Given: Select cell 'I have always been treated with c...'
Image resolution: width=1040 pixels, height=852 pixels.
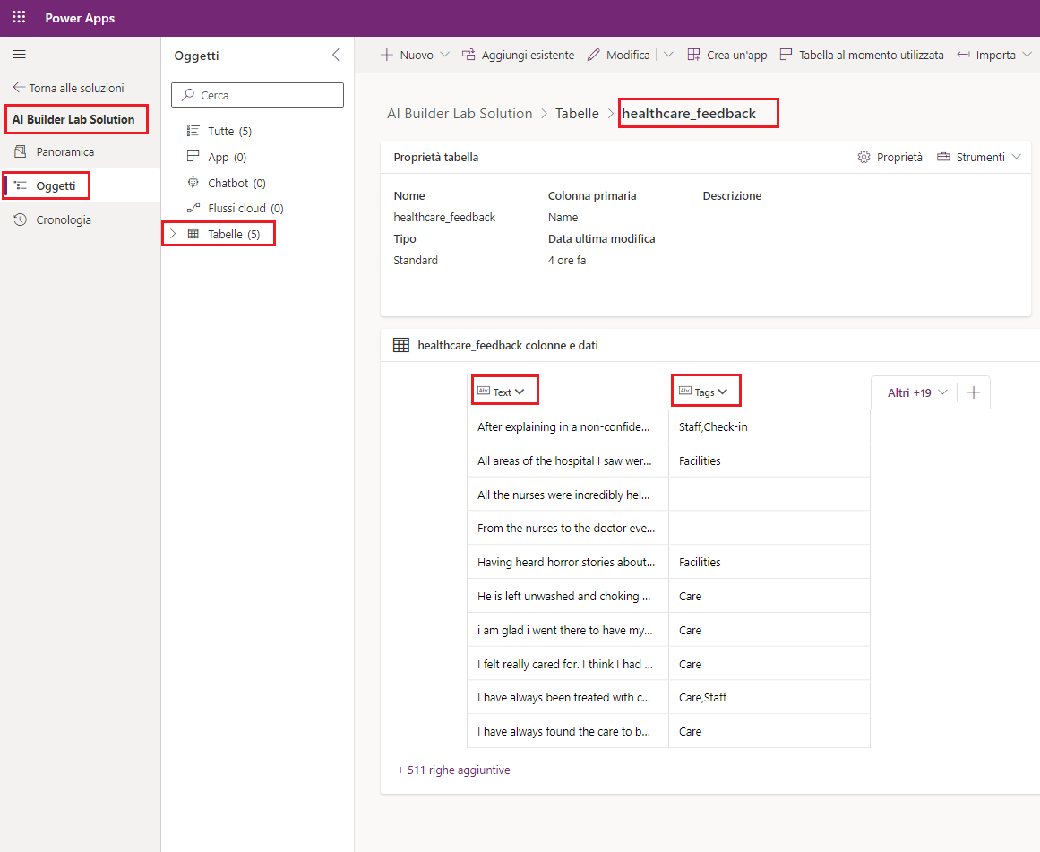Looking at the screenshot, I should [x=568, y=697].
